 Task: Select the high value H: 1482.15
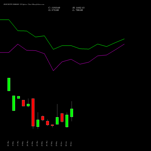click(x=79, y=8)
